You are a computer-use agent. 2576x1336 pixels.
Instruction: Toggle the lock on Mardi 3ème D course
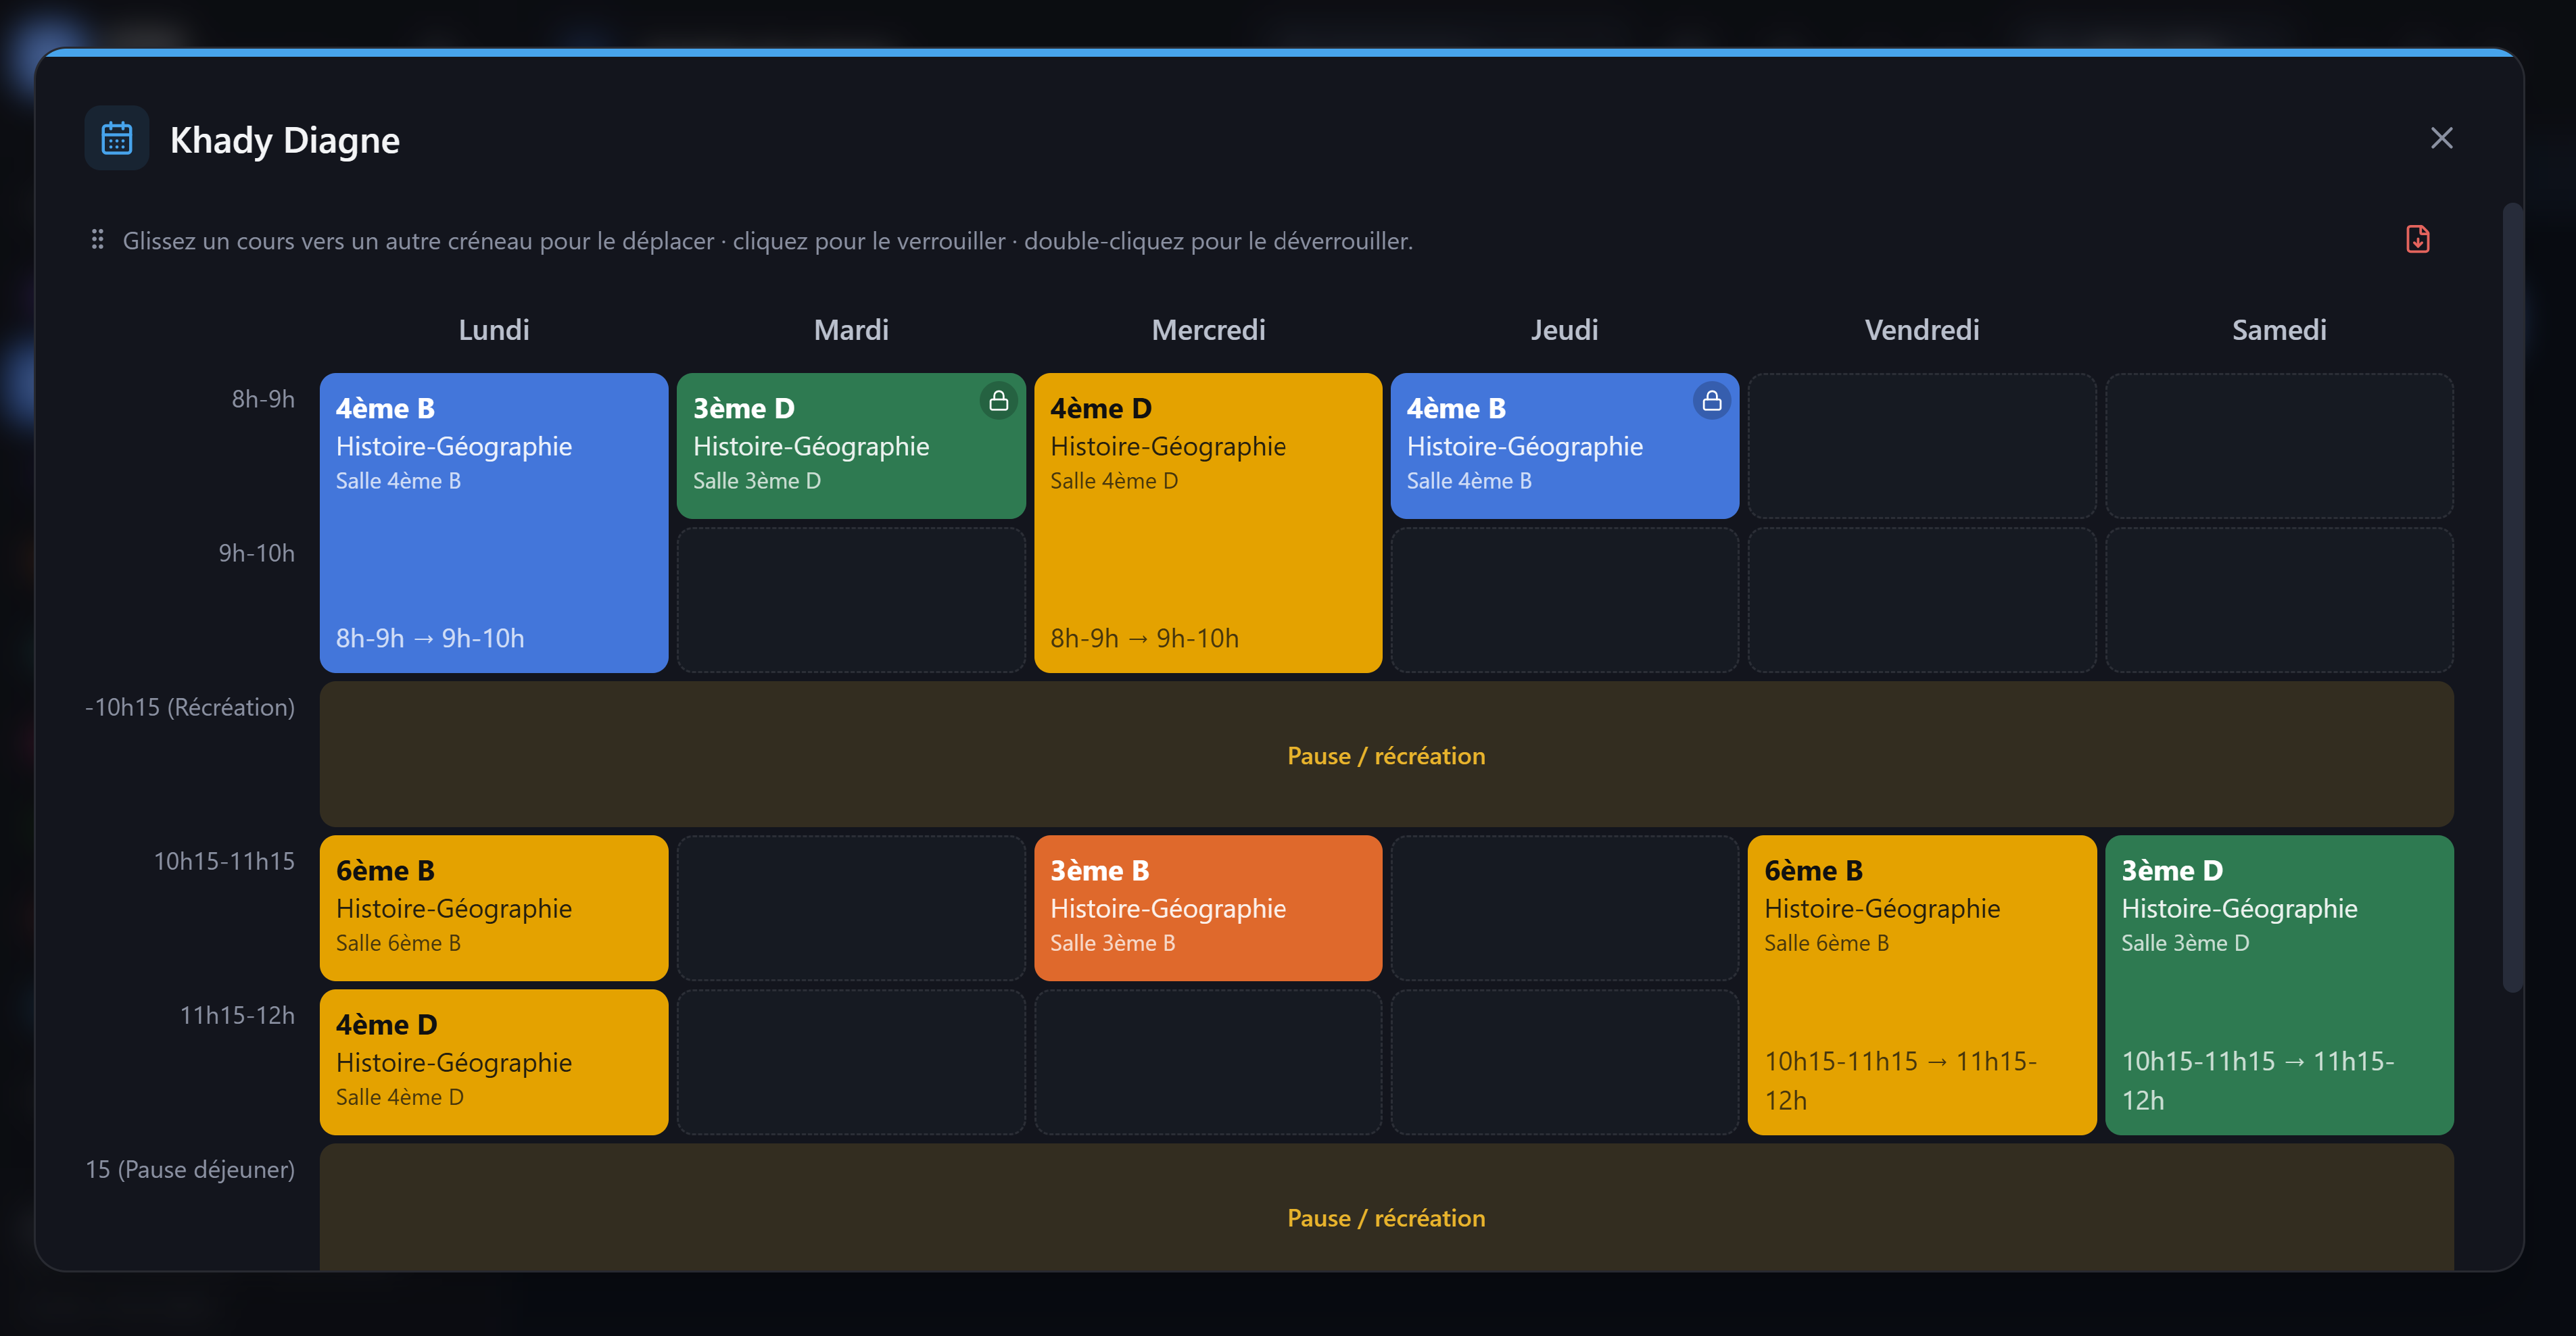[998, 401]
